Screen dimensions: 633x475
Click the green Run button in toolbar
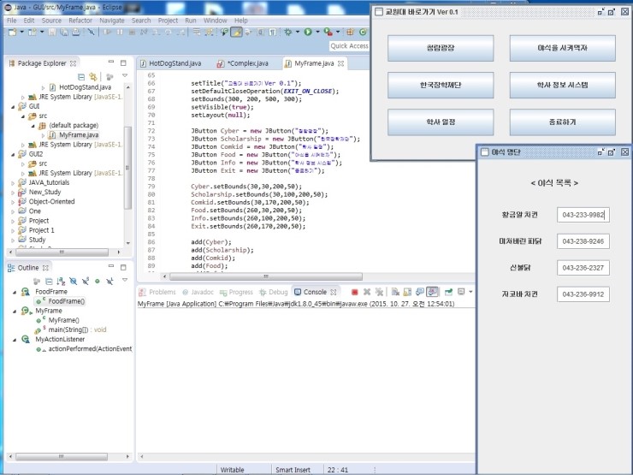(308, 32)
